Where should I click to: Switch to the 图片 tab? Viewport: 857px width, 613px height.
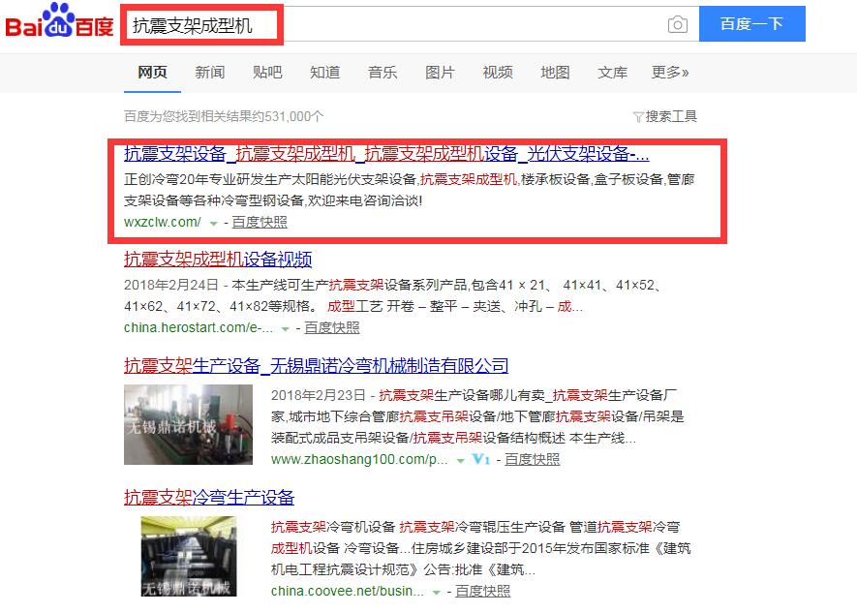pyautogui.click(x=440, y=73)
